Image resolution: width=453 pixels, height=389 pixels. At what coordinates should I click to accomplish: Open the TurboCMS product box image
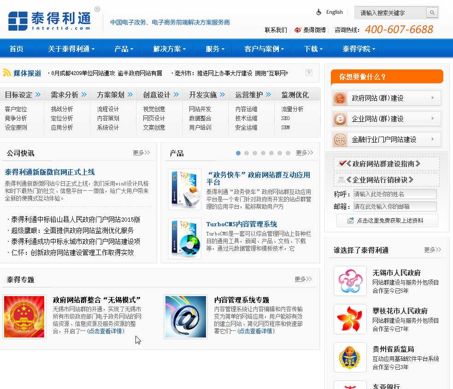[185, 239]
